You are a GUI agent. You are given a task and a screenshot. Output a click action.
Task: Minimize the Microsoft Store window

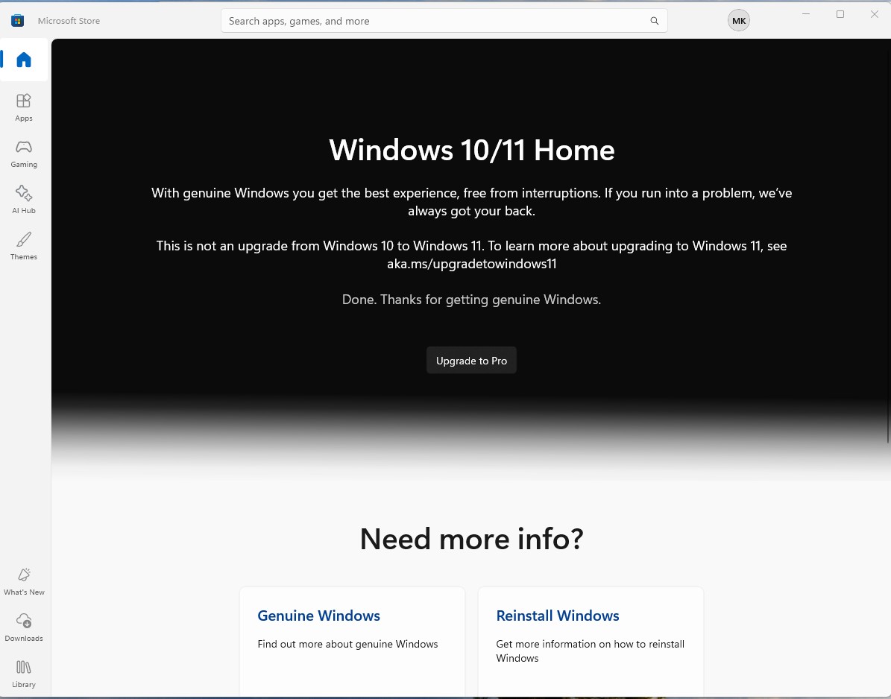pos(805,13)
